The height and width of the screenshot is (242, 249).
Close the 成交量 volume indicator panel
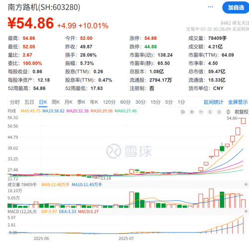point(246,184)
